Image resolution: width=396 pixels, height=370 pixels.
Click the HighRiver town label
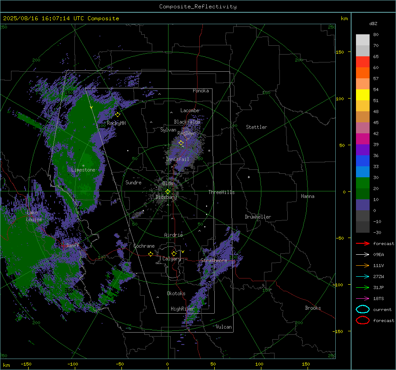point(182,309)
